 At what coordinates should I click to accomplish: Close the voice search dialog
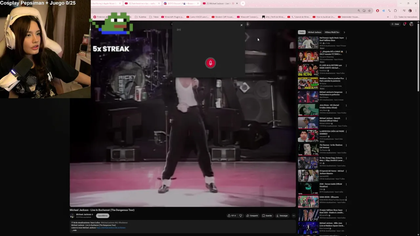pyautogui.click(x=241, y=25)
